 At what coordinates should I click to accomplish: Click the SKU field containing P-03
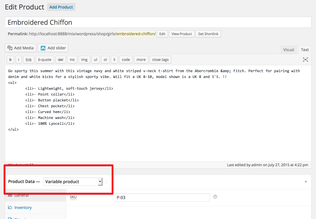pyautogui.click(x=162, y=197)
